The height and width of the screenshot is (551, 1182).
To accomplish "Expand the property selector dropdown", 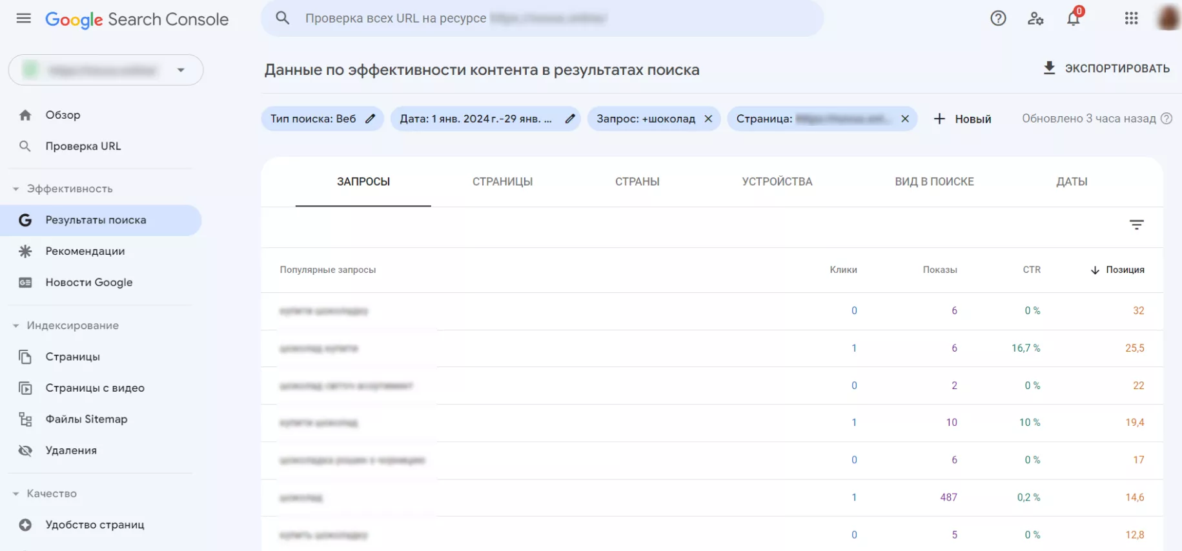I will 106,70.
